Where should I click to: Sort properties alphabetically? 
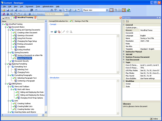[x=128, y=21]
